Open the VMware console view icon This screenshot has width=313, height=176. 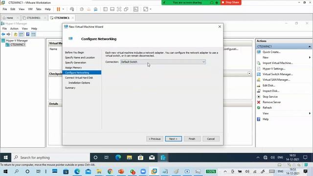pyautogui.click(x=136, y=9)
